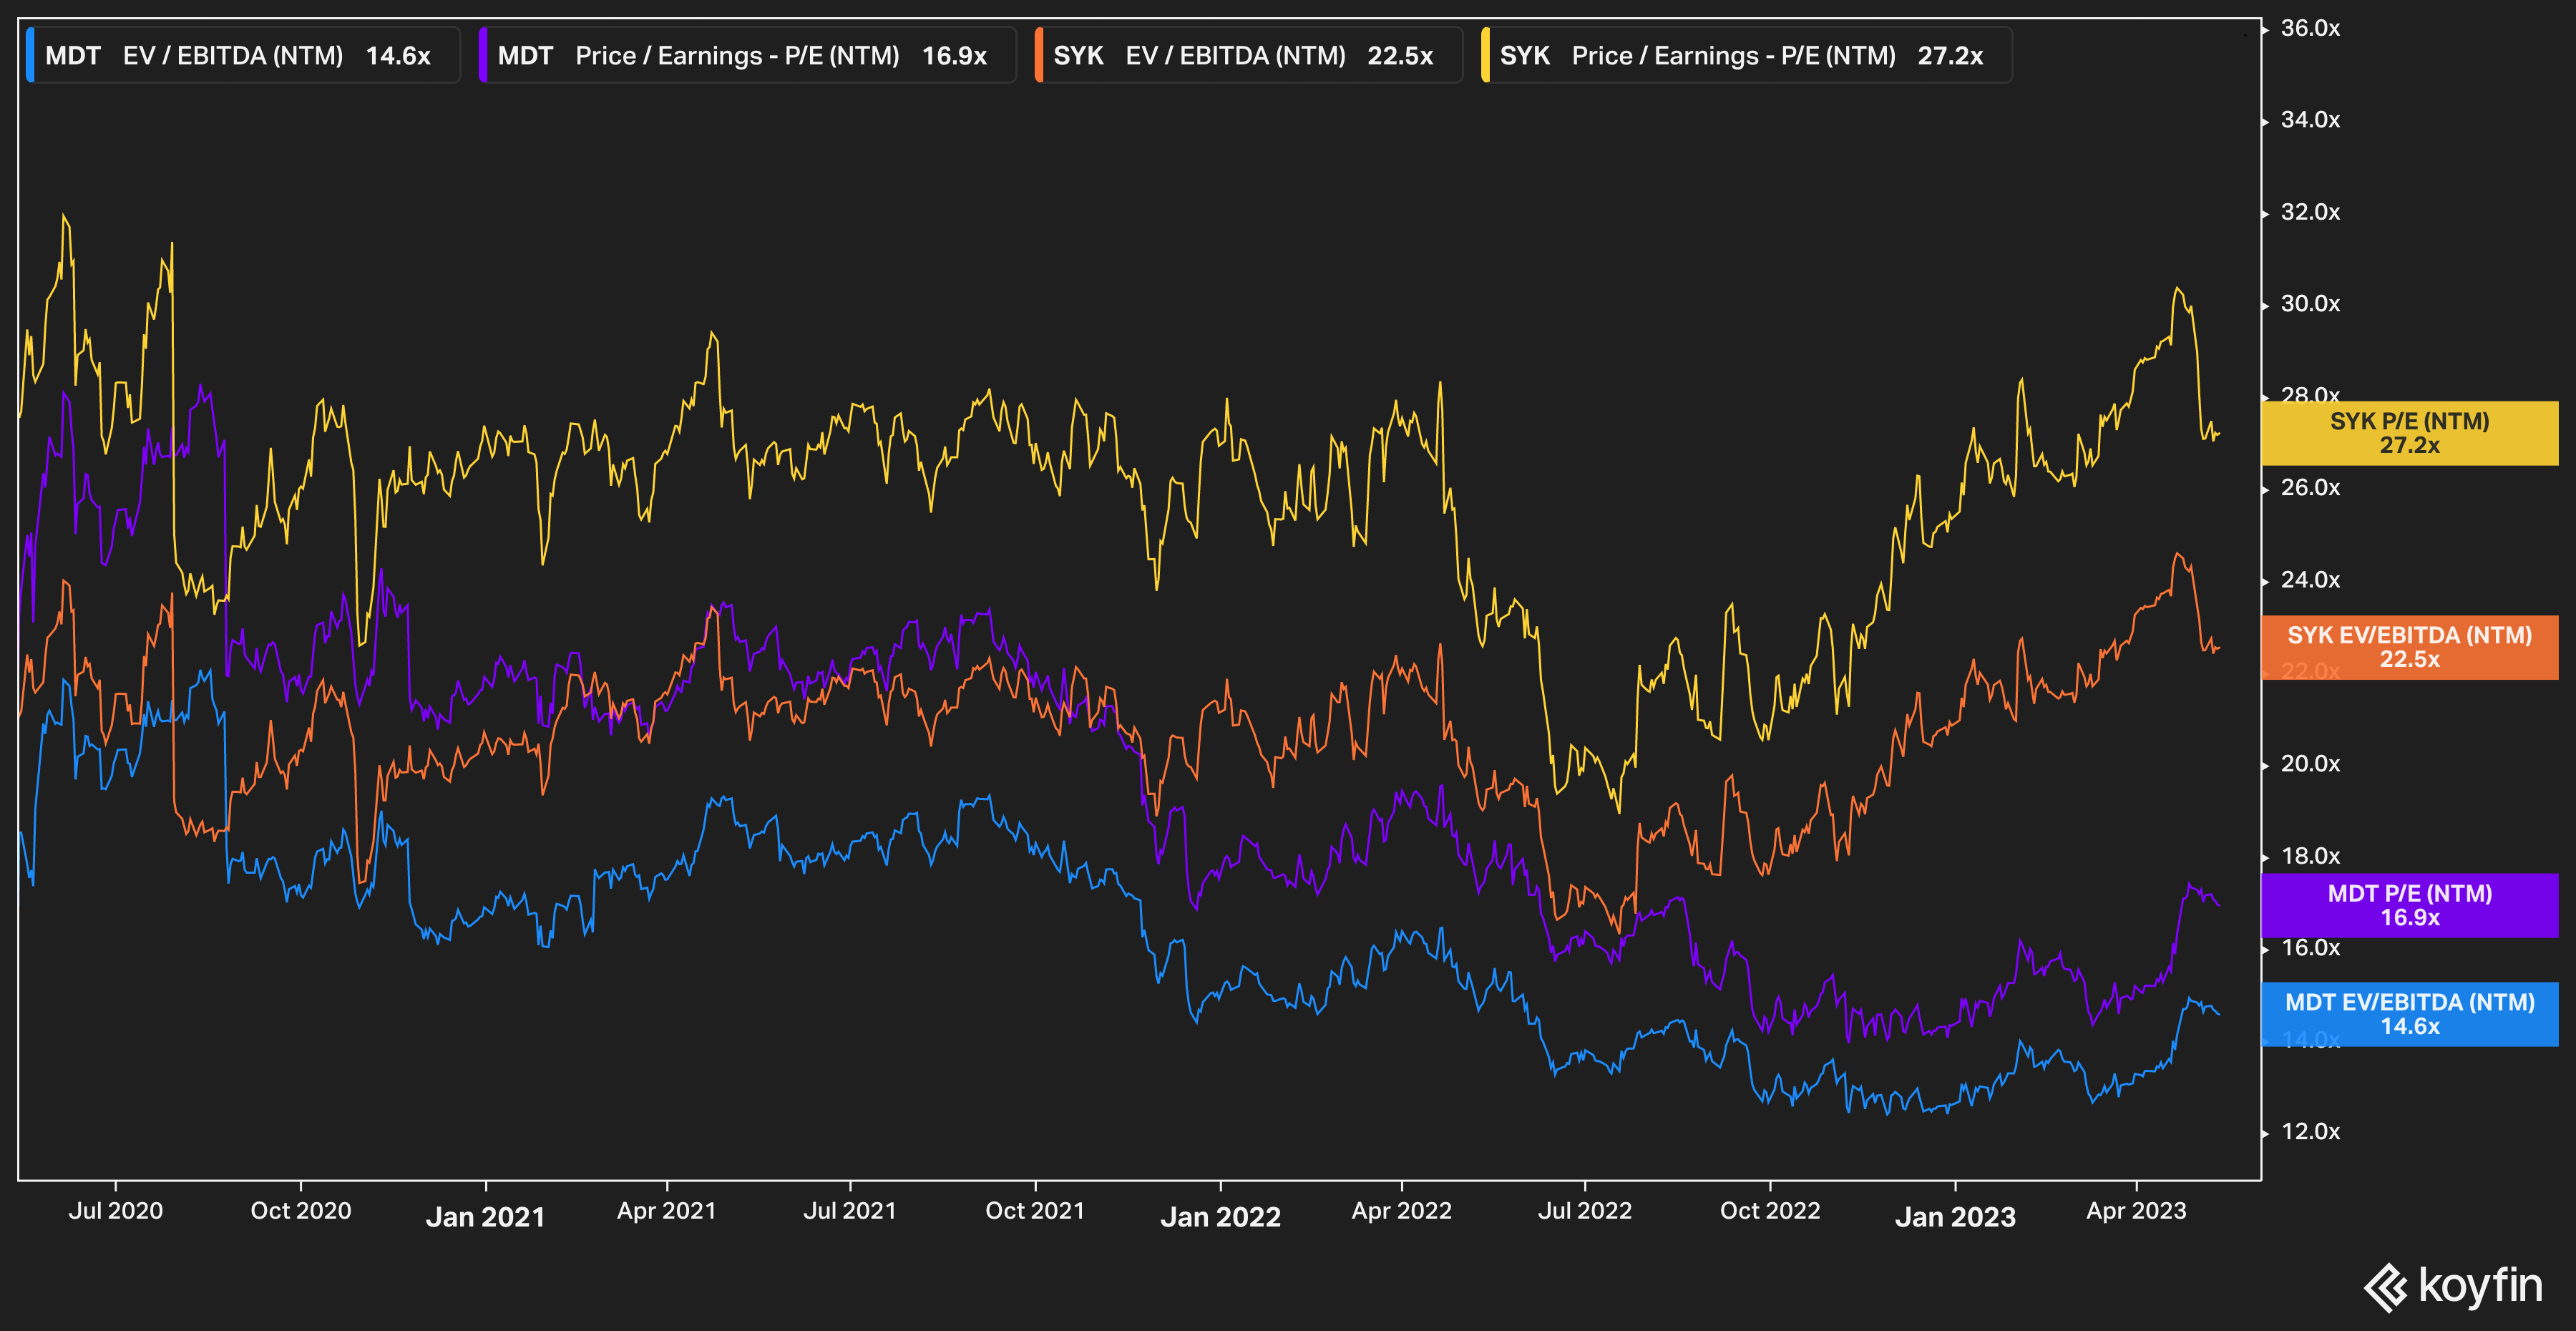Click the '22.5x' value in SYK EV/EBITDA legend
Image resolution: width=2576 pixels, height=1331 pixels.
(x=1400, y=56)
